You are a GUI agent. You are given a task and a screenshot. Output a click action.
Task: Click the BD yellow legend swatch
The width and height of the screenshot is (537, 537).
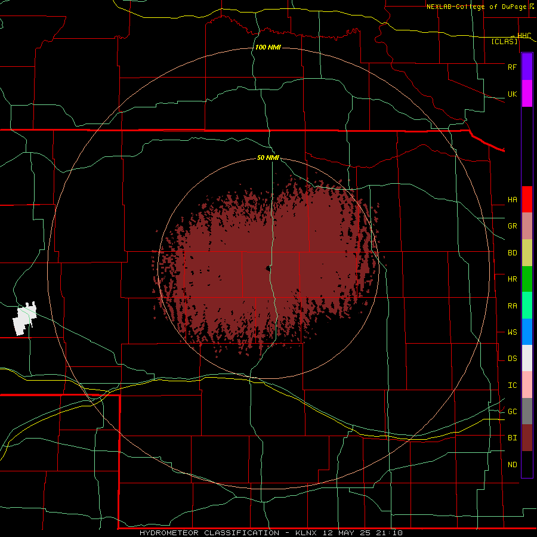click(527, 253)
